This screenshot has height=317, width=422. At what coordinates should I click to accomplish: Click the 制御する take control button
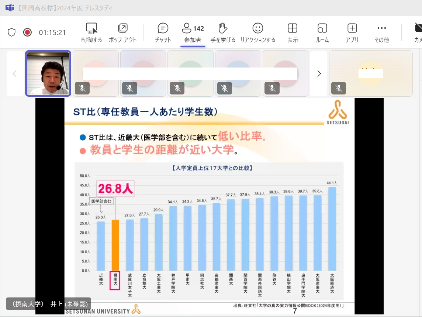point(91,32)
